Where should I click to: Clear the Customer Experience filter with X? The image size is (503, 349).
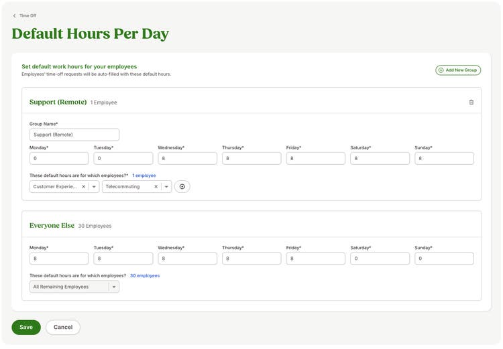[83, 186]
